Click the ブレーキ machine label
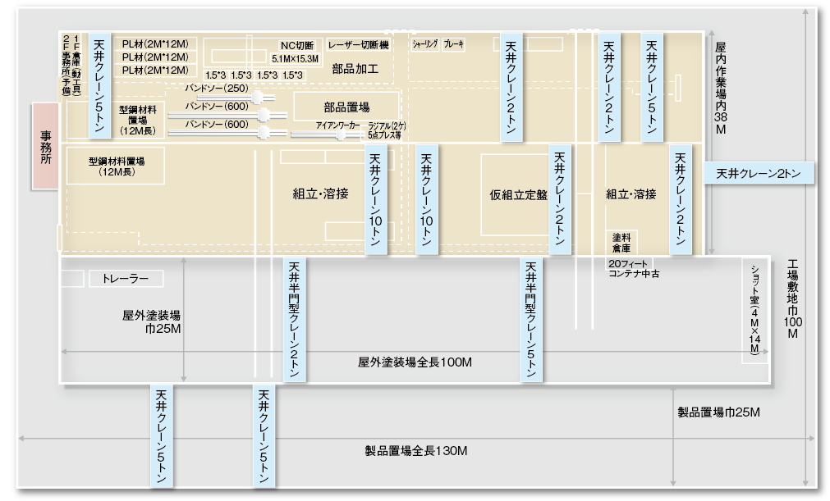830x501 pixels. point(454,44)
